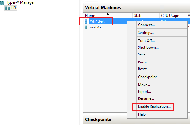Select Hyper-V Manager tree label
Image resolution: width=190 pixels, height=125 pixels.
click(20, 2)
